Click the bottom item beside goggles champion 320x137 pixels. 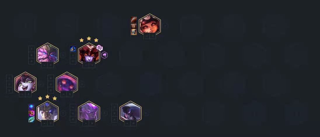point(134,32)
